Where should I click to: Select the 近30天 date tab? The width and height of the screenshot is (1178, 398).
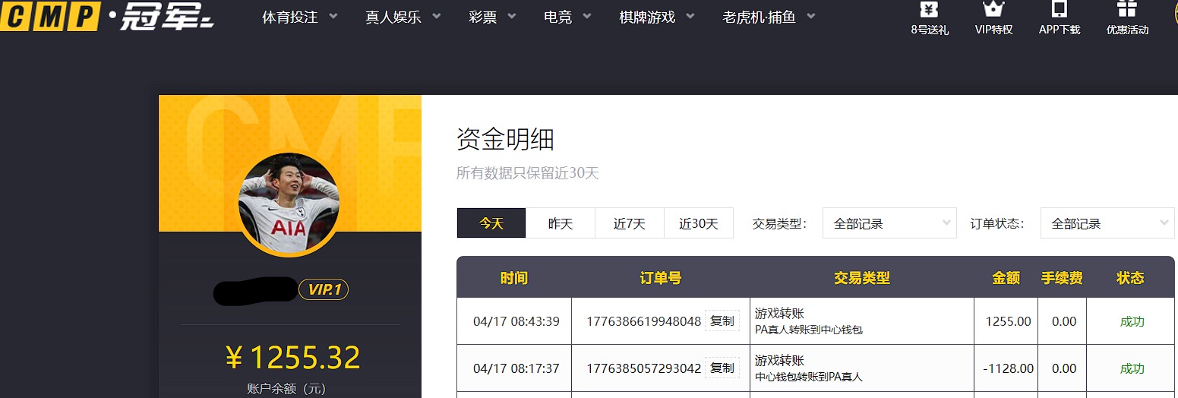point(699,223)
